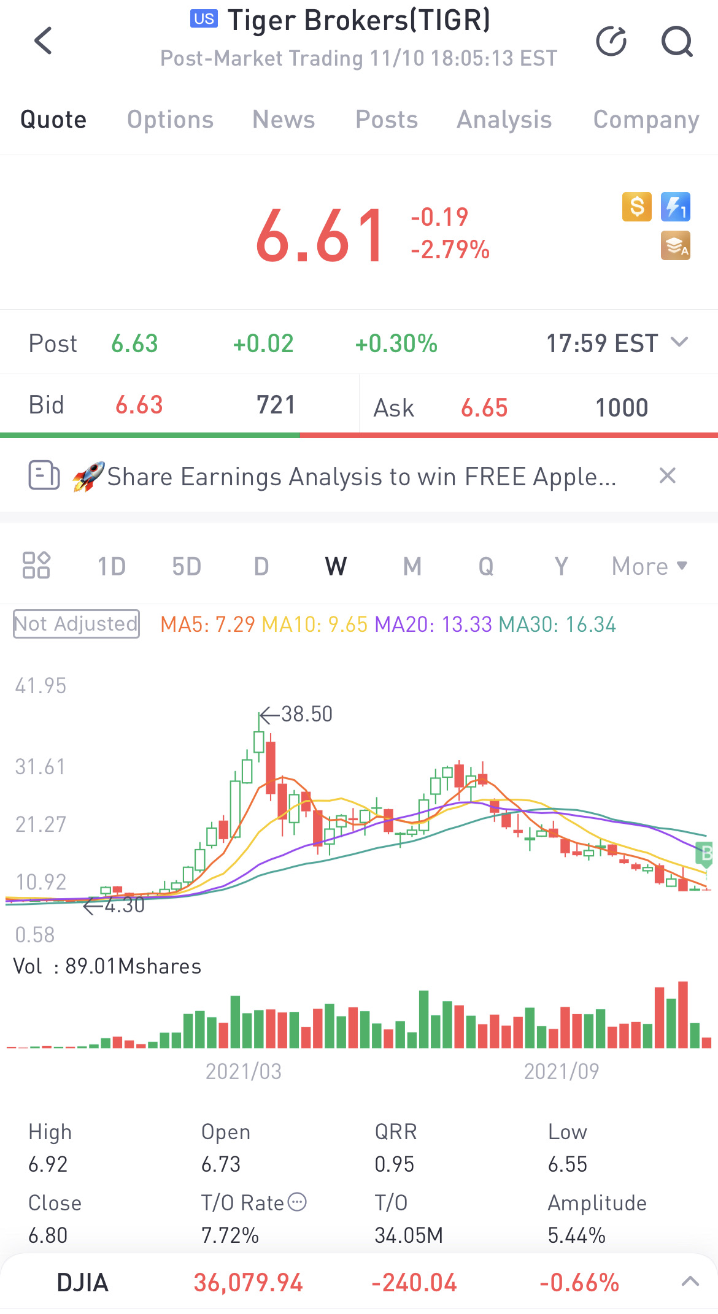The width and height of the screenshot is (718, 1314).
Task: Select the 1D chart period
Action: point(112,566)
